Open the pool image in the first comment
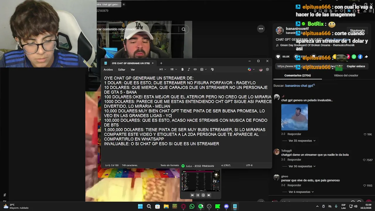 point(294,117)
